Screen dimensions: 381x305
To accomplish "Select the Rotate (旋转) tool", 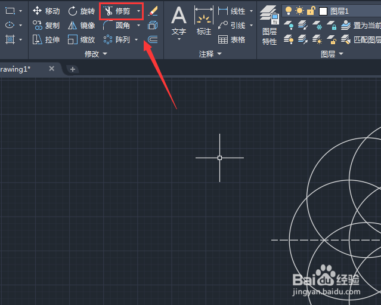I will 81,11.
